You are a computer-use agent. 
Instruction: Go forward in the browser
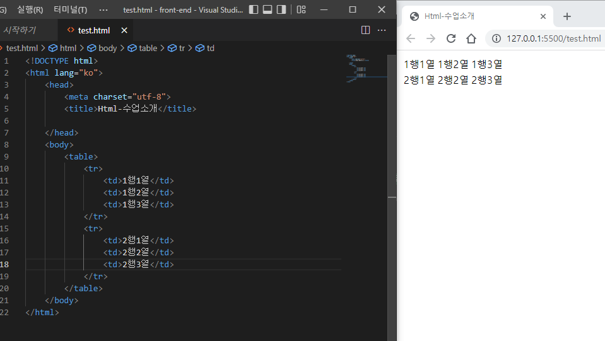pos(431,38)
